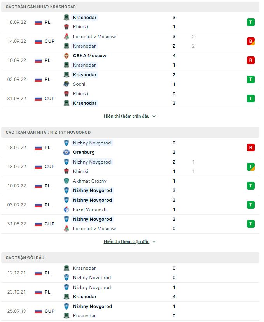
Task: Click the chevron next to show more matches
Action: click(x=154, y=116)
